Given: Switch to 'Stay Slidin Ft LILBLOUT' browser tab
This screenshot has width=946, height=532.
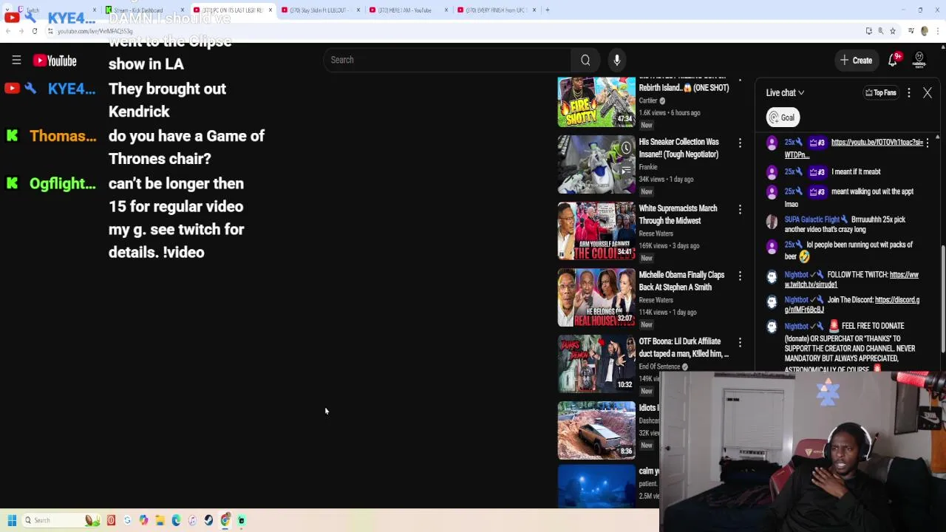Looking at the screenshot, I should 320,10.
